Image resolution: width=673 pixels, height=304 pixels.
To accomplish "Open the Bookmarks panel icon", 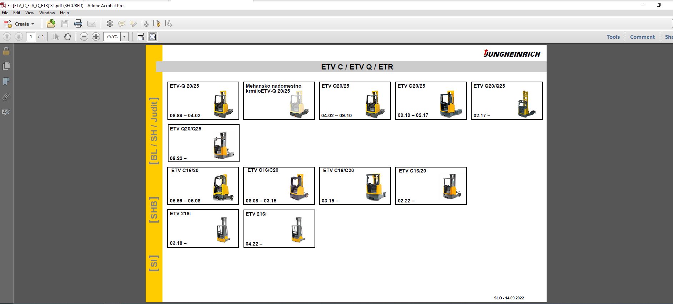I will pyautogui.click(x=6, y=82).
